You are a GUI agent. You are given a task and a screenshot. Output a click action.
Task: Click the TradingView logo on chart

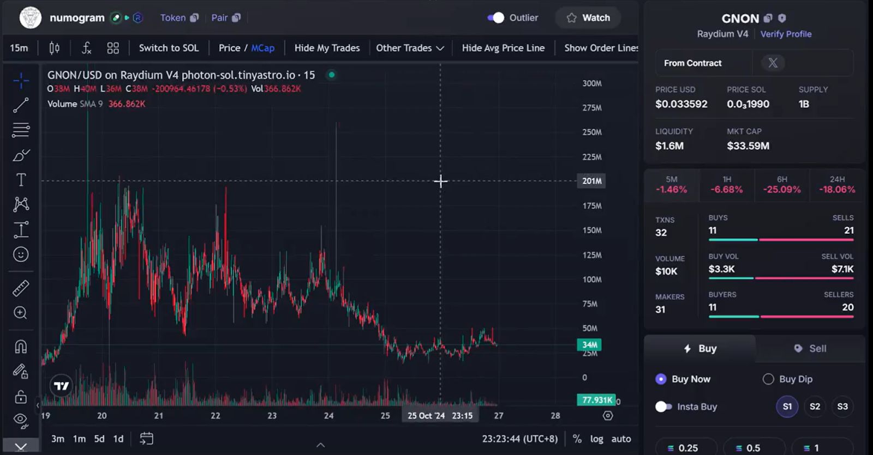(x=61, y=386)
